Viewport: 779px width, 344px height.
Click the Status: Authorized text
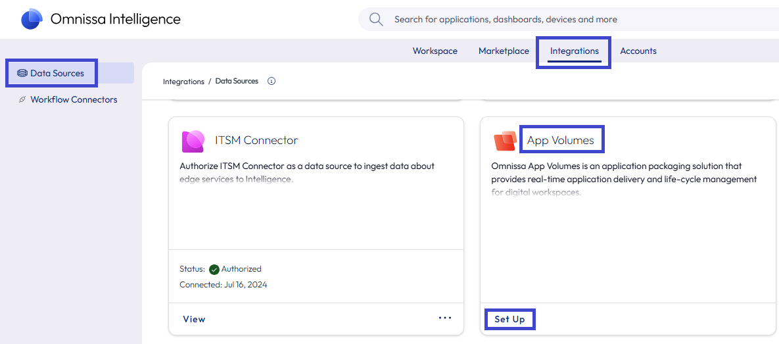[220, 269]
